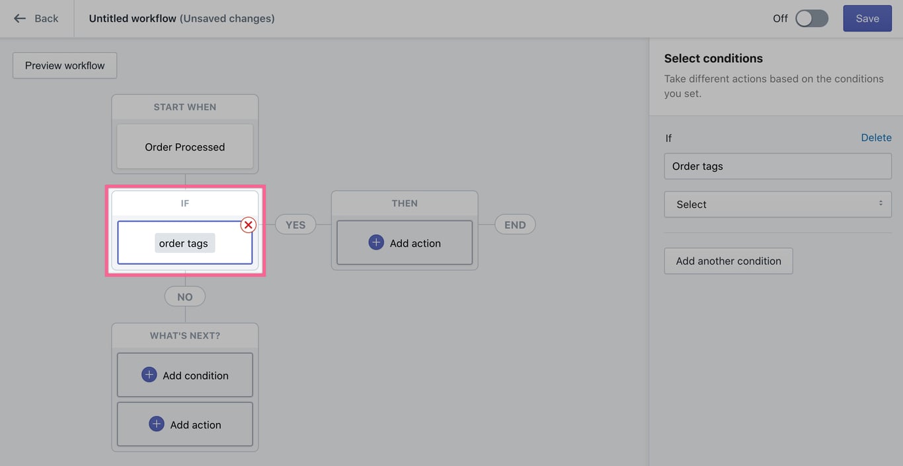This screenshot has width=903, height=466.
Task: Click the back arrow icon
Action: coord(20,18)
